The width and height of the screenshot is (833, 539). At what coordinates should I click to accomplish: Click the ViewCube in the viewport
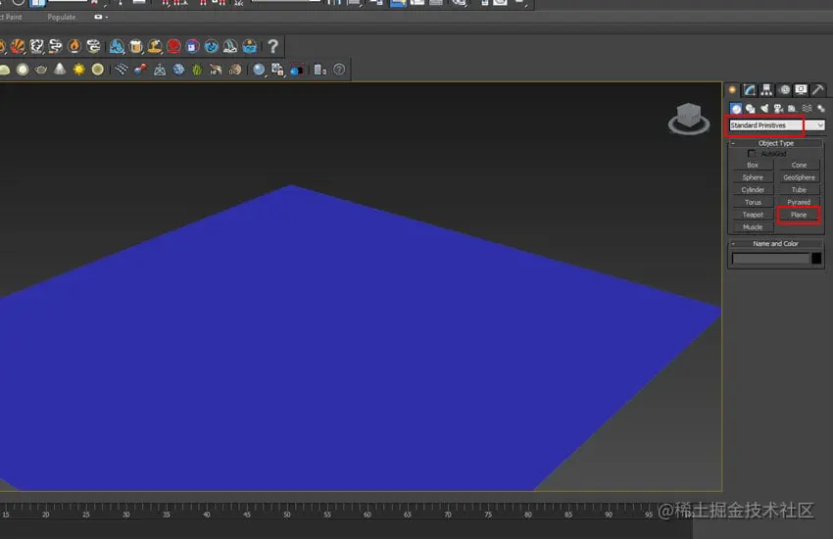pyautogui.click(x=689, y=119)
